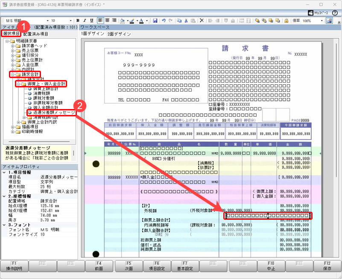
Task: Click the Cut scissors icon
Action: (186, 21)
